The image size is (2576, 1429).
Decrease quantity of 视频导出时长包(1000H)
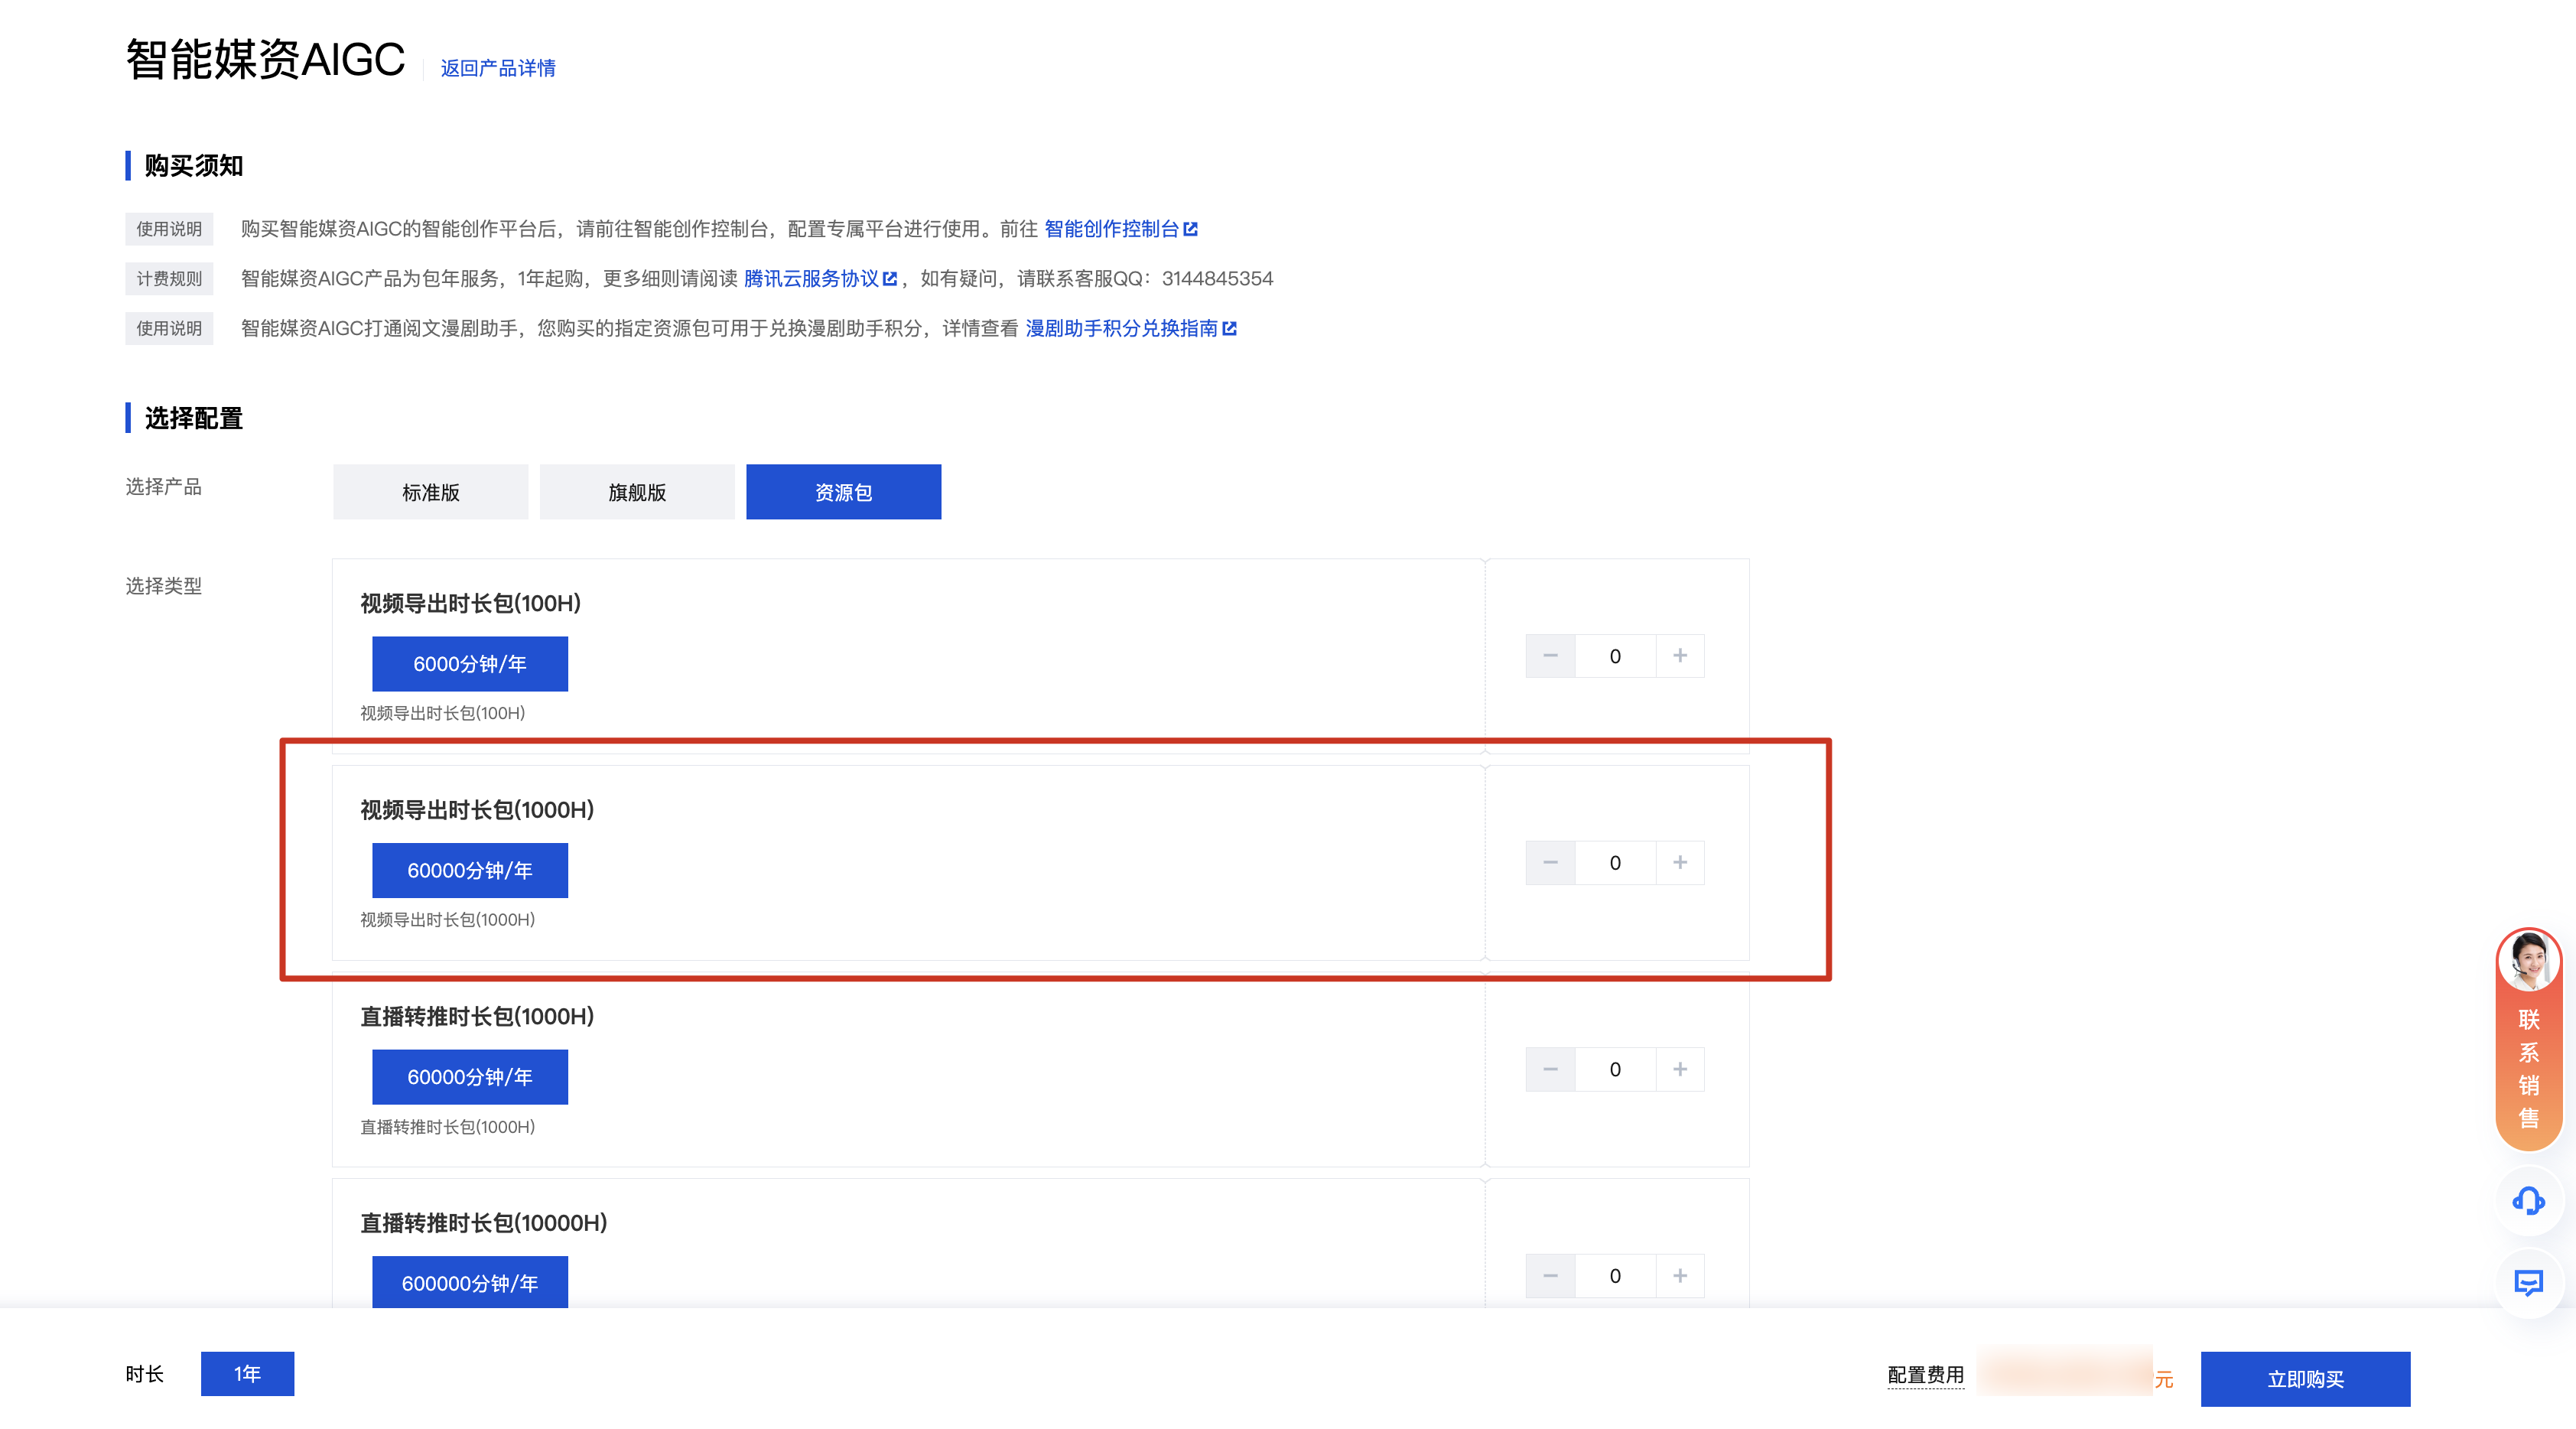[x=1550, y=862]
